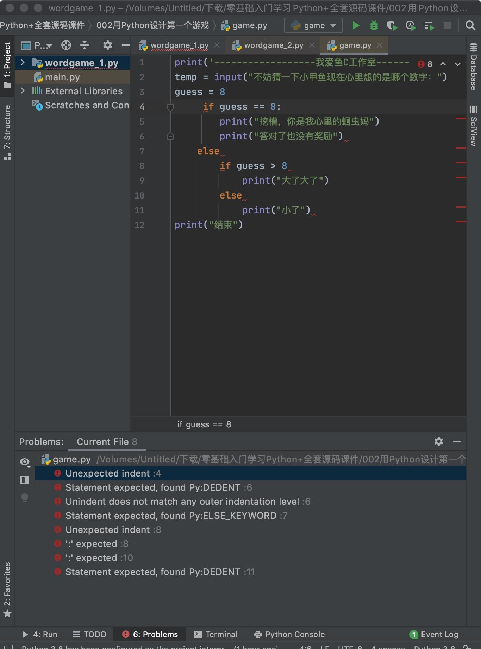Toggle the Project tool window side tab

coord(7,65)
